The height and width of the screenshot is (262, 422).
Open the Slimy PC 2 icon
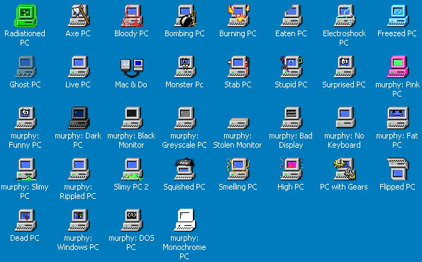pos(132,169)
